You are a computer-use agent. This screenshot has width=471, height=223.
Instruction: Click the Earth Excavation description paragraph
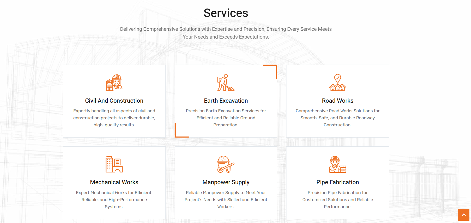click(226, 118)
